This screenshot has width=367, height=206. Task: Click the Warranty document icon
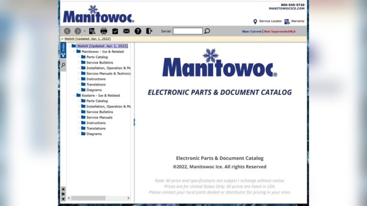click(287, 21)
